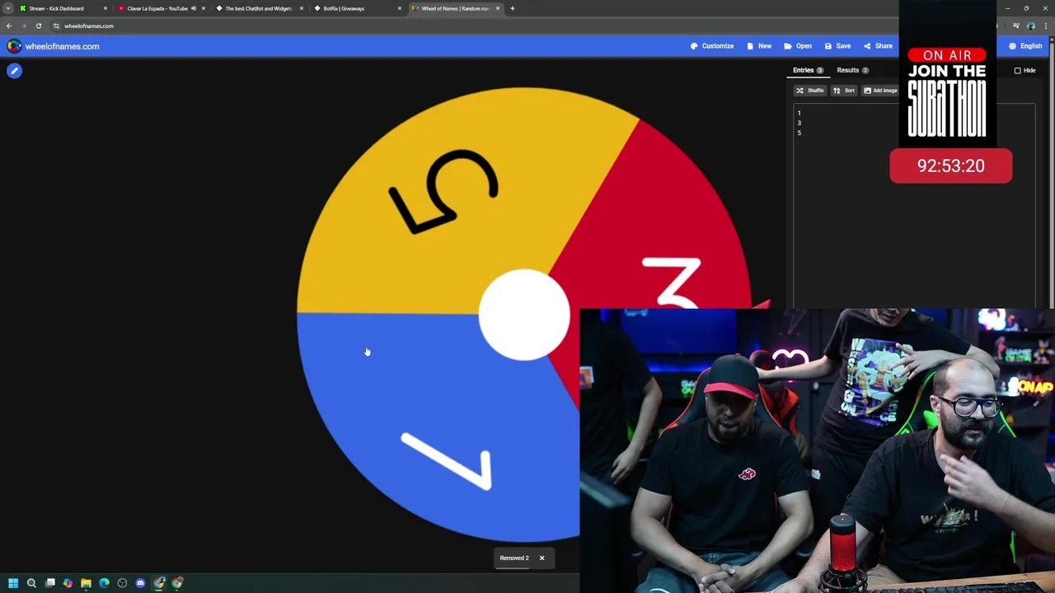Shuffle the wheel entries
1055x593 pixels.
tap(809, 91)
